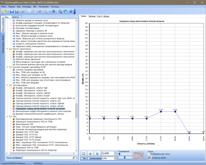This screenshot has width=206, height=165.
Task: Click the magnifier search icon
Action: click(x=74, y=158)
